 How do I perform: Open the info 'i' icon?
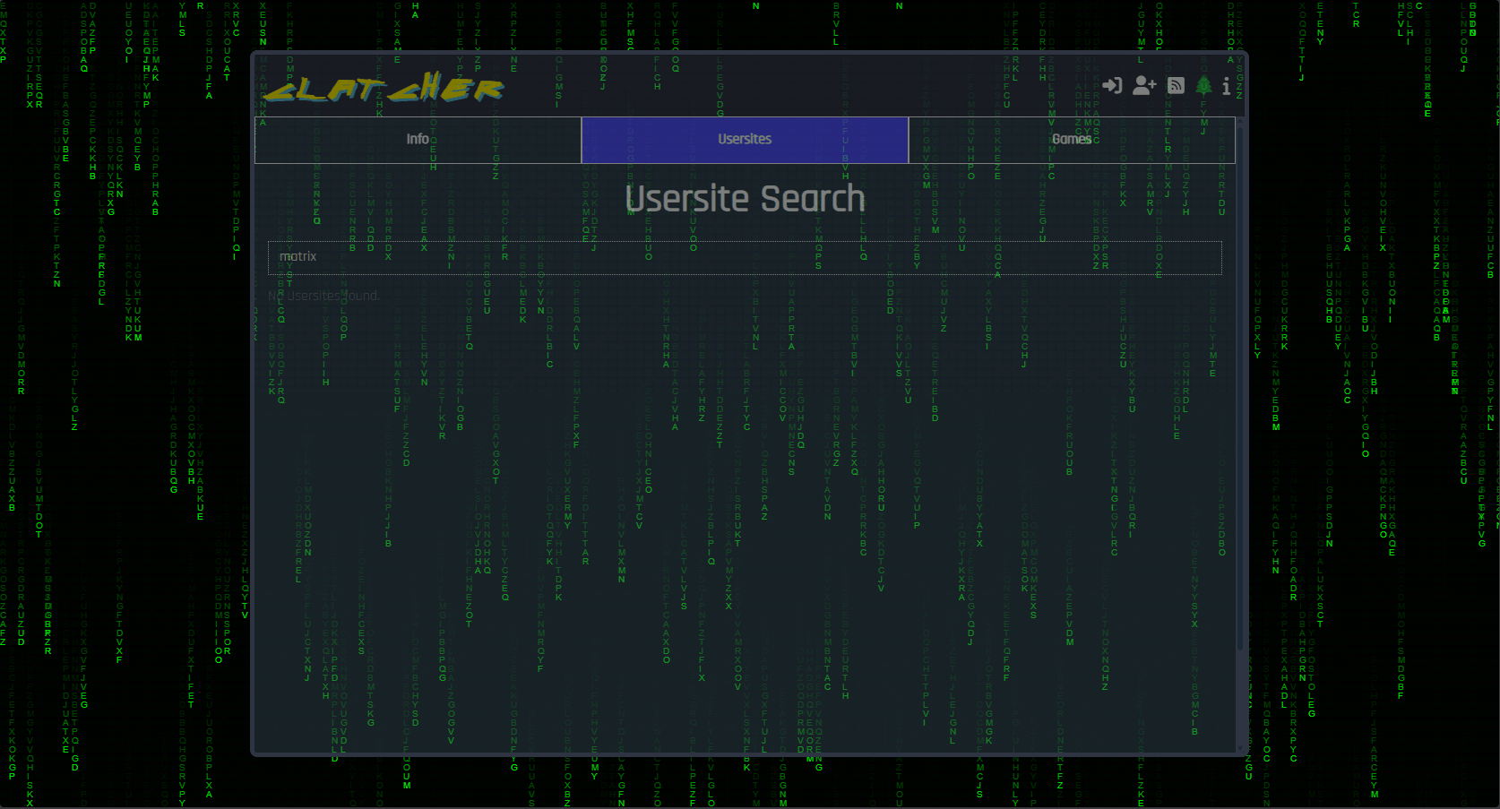pyautogui.click(x=1226, y=86)
